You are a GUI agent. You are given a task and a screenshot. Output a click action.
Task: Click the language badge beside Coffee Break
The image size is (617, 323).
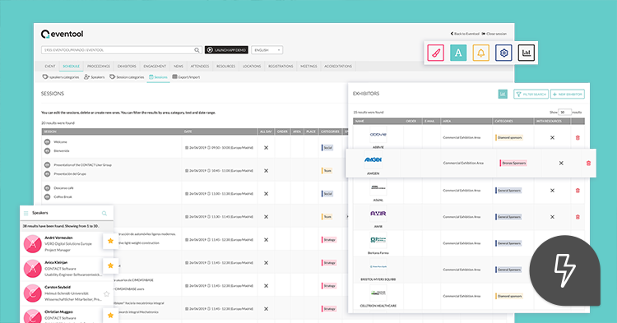pos(47,196)
